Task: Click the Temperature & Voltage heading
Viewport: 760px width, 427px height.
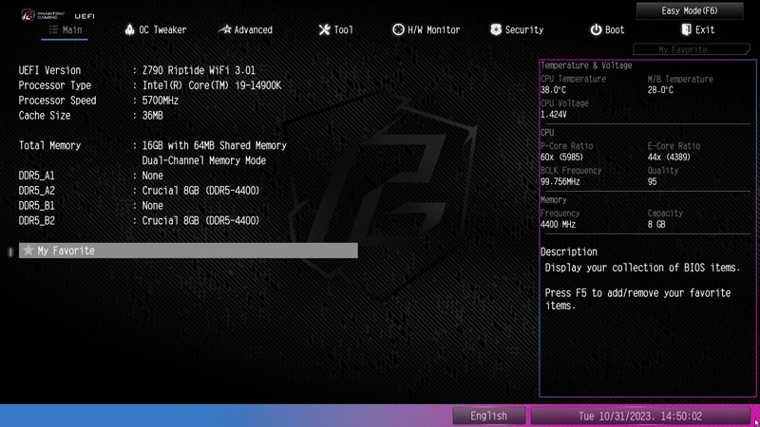Action: (x=586, y=65)
